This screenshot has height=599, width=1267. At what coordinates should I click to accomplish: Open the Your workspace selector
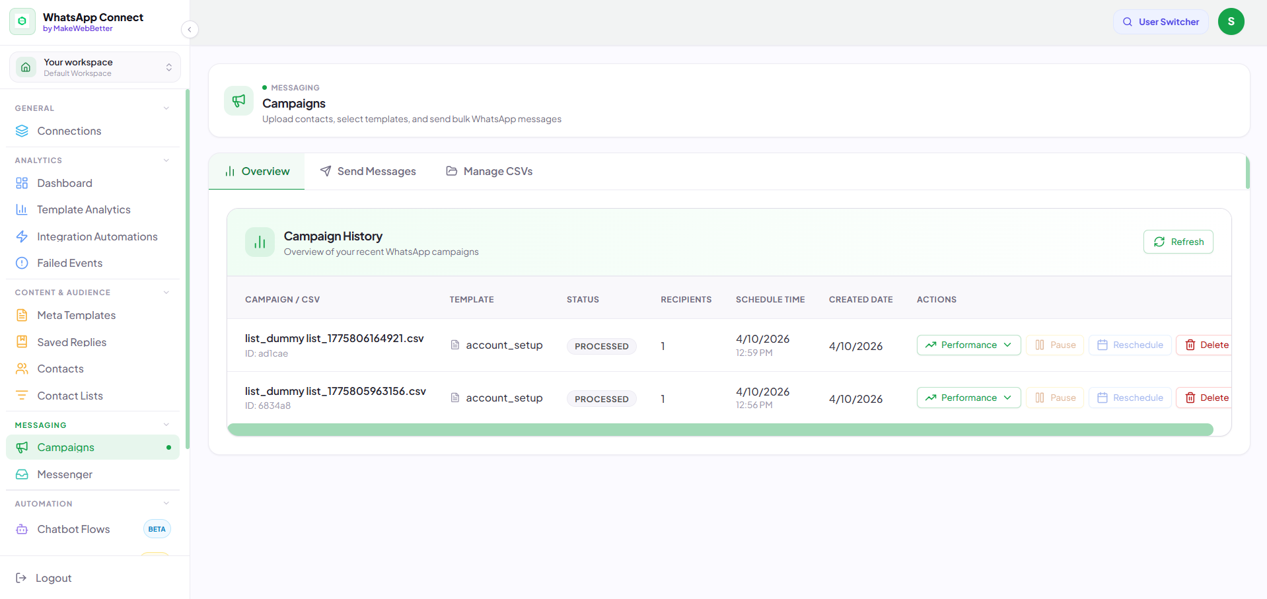(95, 67)
